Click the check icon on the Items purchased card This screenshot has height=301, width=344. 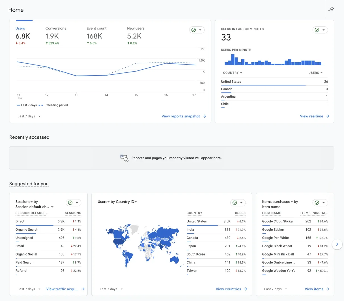point(317,203)
